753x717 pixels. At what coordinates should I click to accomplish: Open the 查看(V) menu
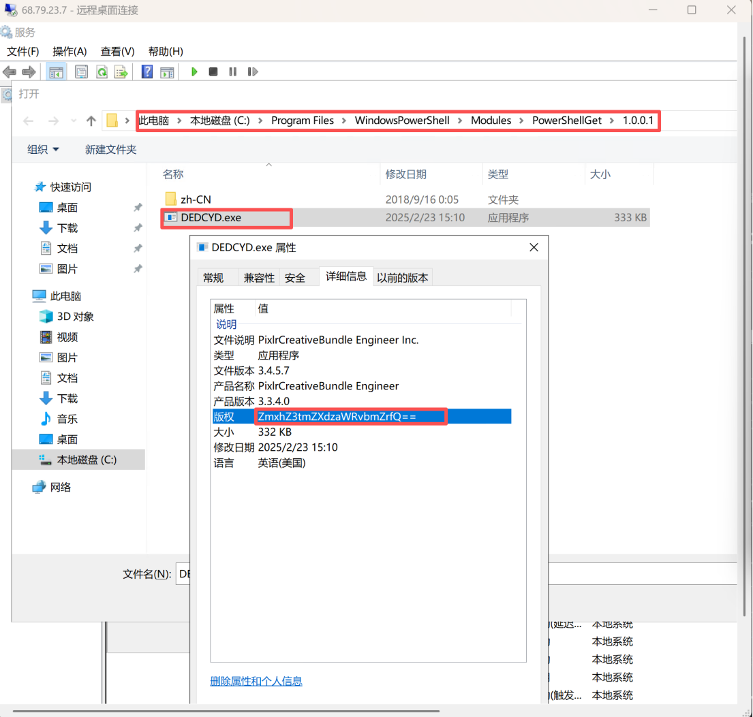(x=118, y=51)
